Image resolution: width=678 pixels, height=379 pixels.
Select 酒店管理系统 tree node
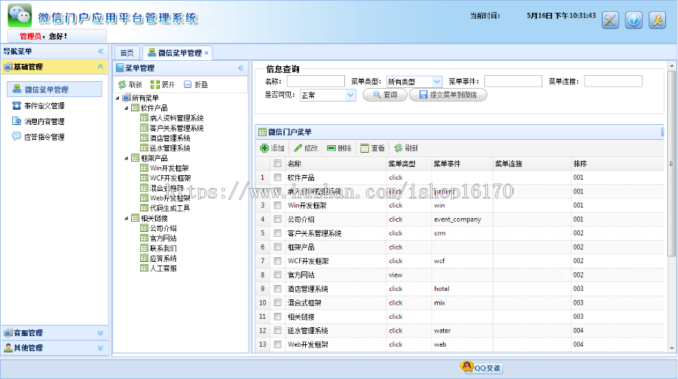click(170, 138)
